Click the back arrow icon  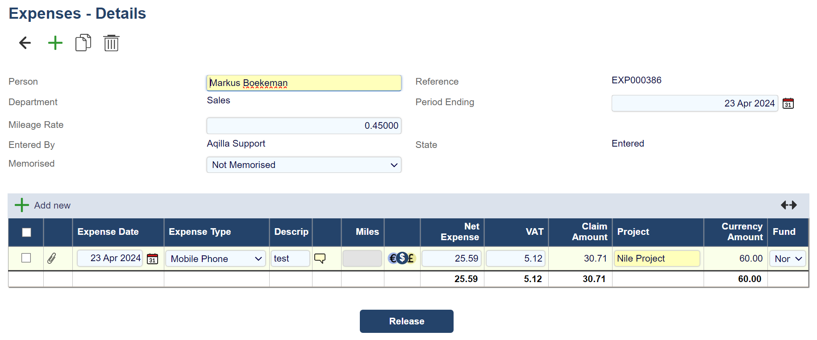(x=25, y=43)
